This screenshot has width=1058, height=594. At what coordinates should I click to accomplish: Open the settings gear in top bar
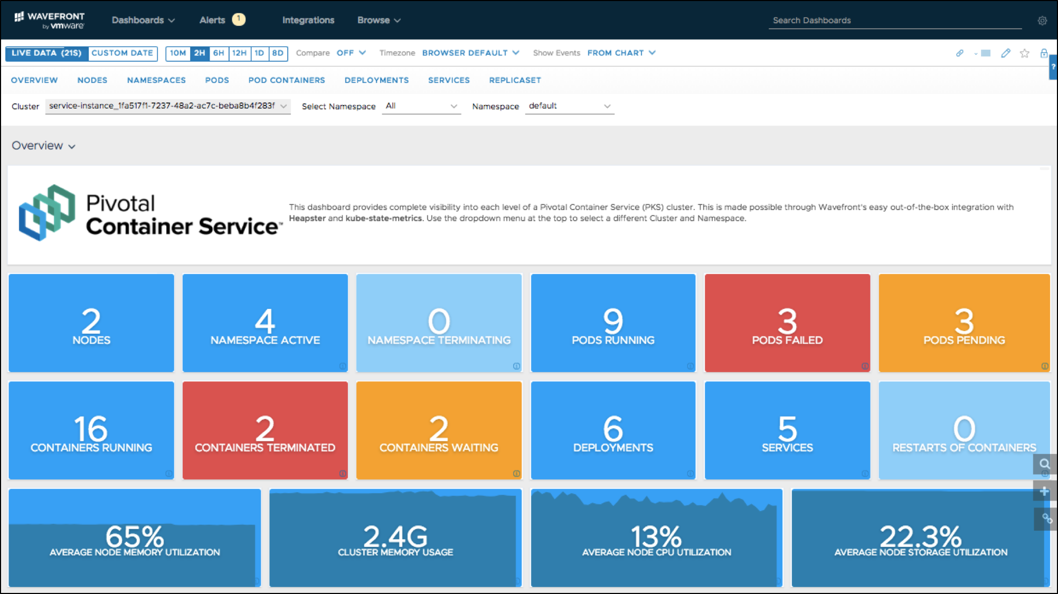click(1042, 21)
